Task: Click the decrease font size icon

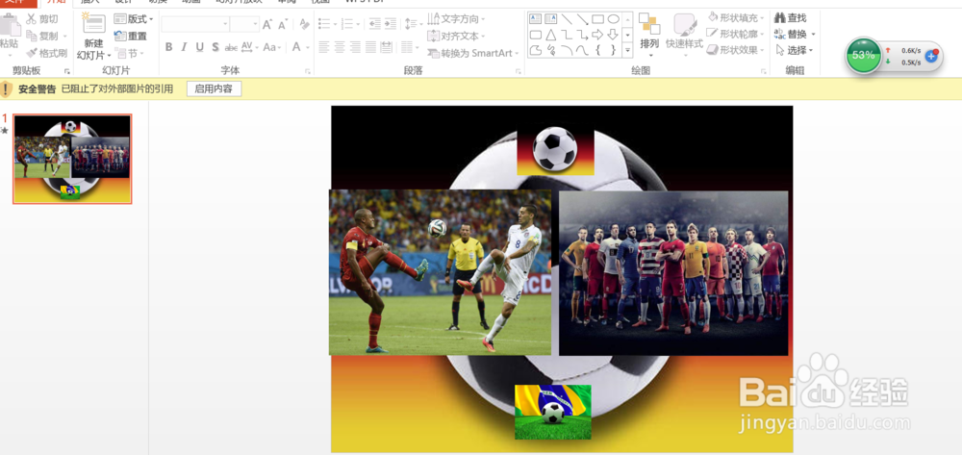Action: 283,24
